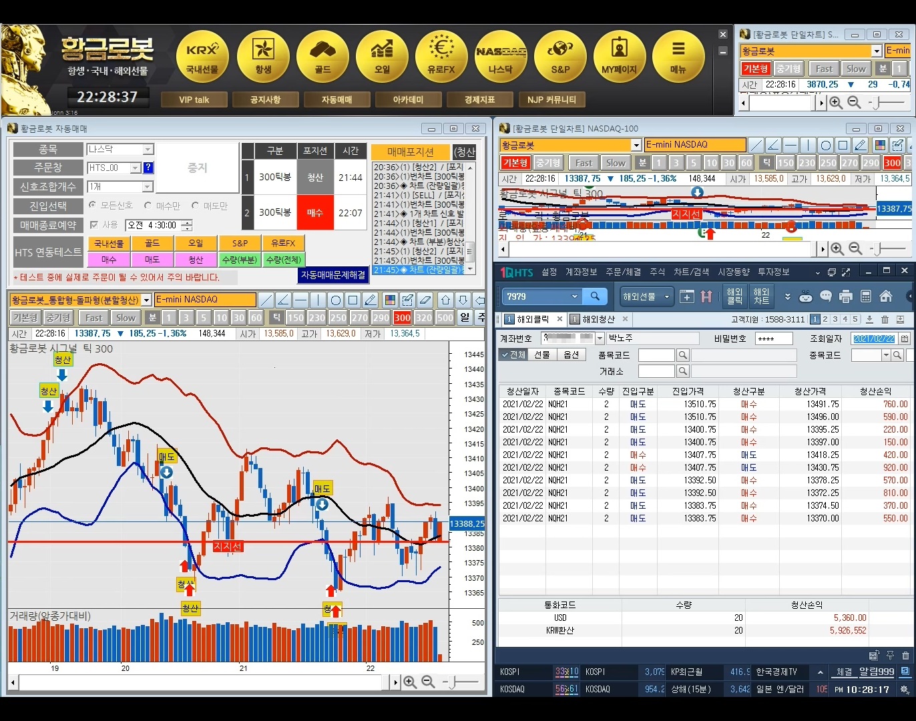Click the chat bubble icon in 1Q HTS
Screen dimensions: 916x721
[x=826, y=296]
